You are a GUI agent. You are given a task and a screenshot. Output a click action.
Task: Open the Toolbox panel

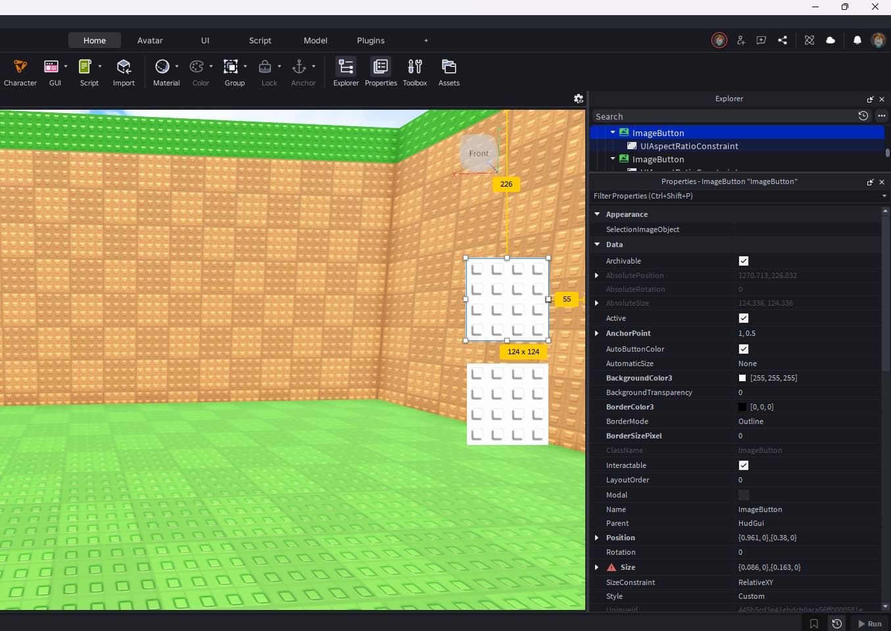415,72
